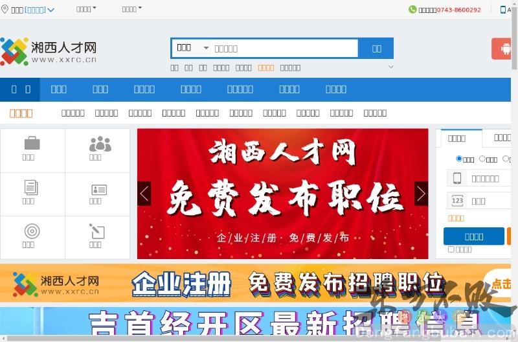Open the last item in blue navigation bar

tap(336, 89)
